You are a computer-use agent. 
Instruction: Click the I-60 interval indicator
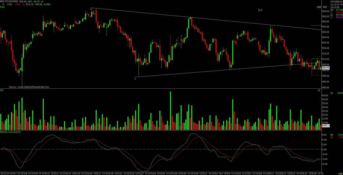pyautogui.click(x=340, y=173)
